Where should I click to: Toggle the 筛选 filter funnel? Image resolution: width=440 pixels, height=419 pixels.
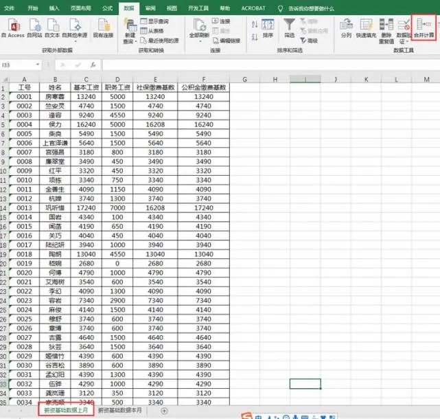(289, 28)
